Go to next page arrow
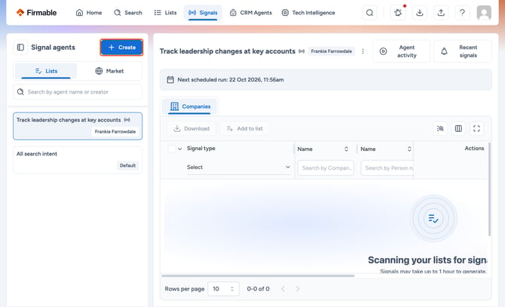505x307 pixels. (x=298, y=289)
